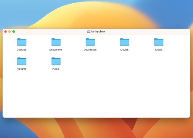The image size is (193, 138).
Task: Select the Public folder icon
Action: (56, 61)
